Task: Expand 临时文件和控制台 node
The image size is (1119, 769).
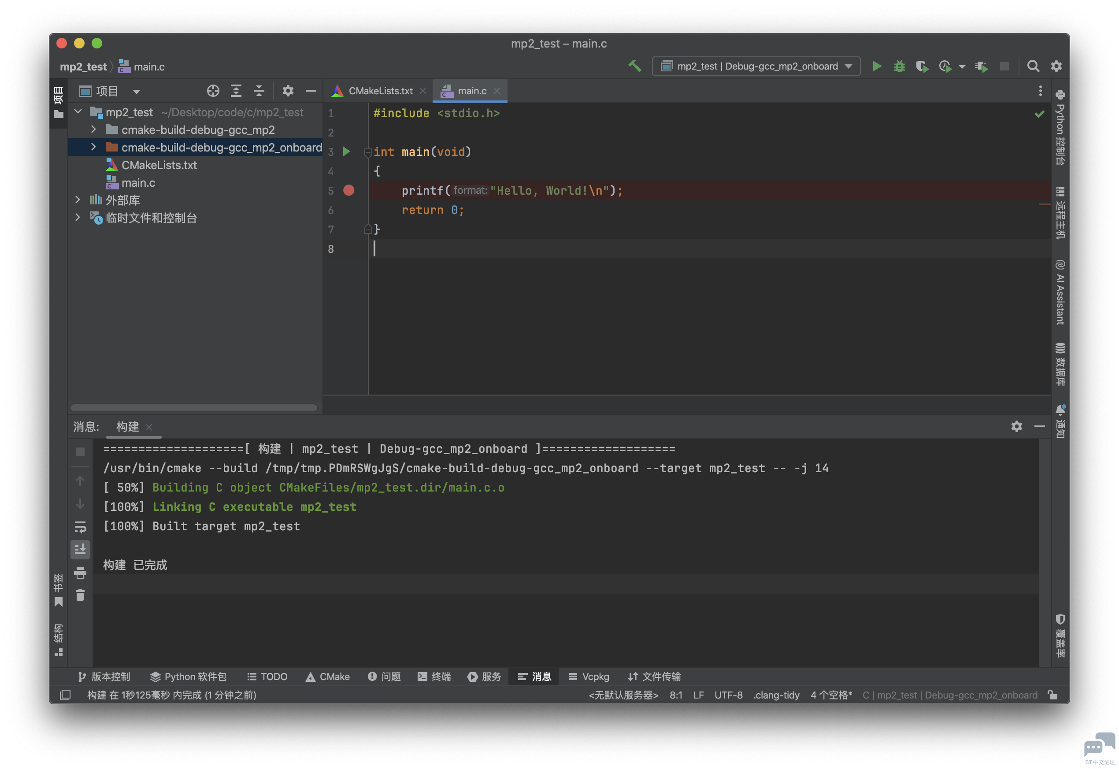Action: (x=78, y=217)
